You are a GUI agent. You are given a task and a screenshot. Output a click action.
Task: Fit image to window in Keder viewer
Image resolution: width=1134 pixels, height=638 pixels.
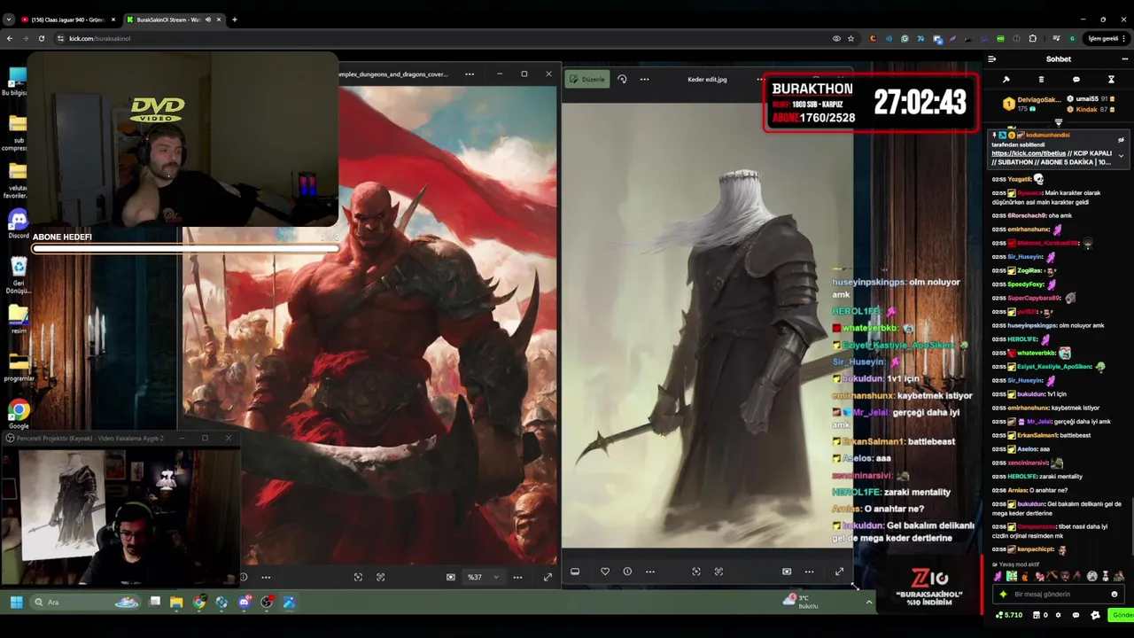click(696, 572)
